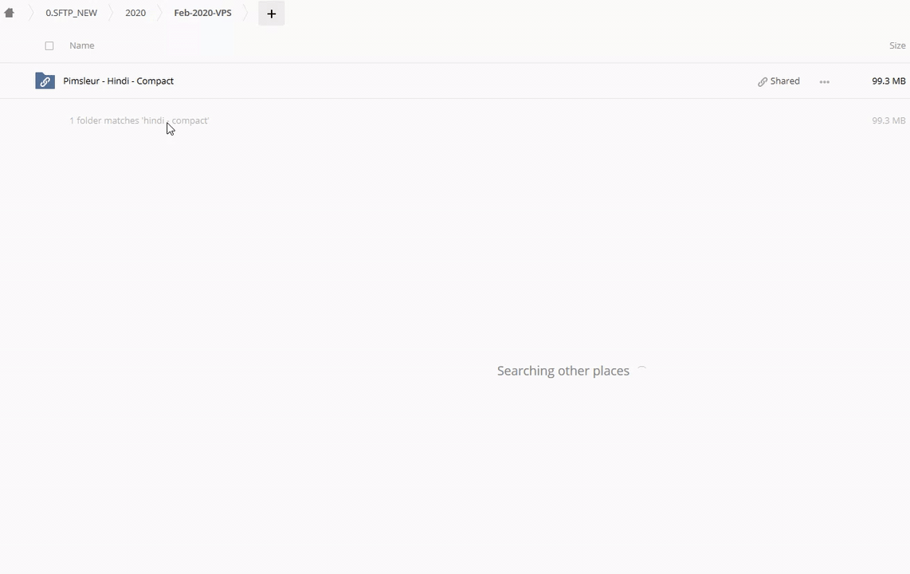910x574 pixels.
Task: Click the Shared label on Pimsleur row
Action: click(x=785, y=81)
